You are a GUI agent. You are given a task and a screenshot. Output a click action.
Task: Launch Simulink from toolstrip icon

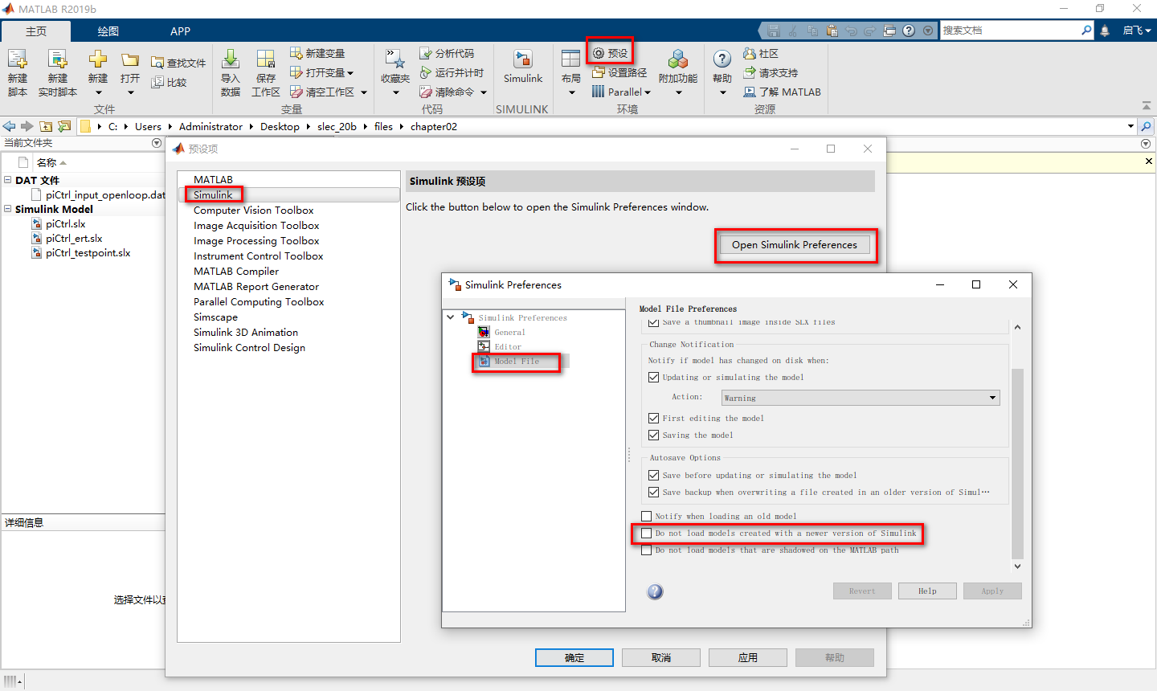tap(523, 59)
